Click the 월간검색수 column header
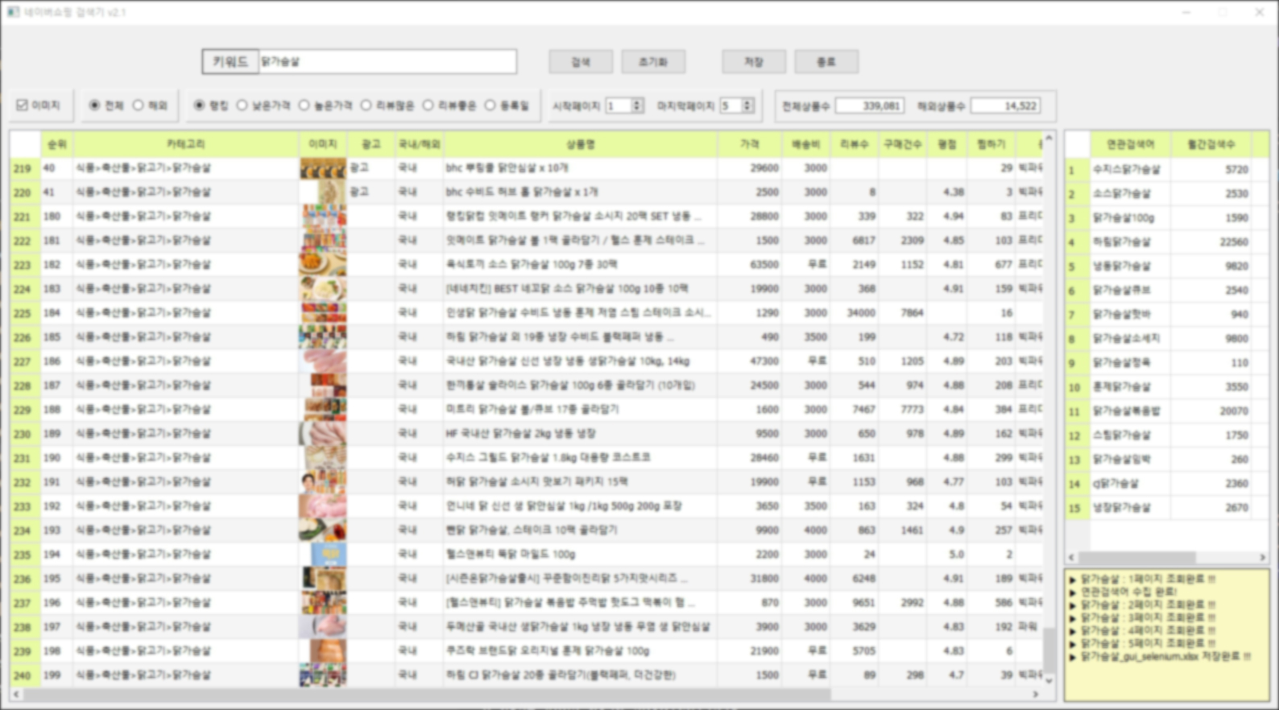Image resolution: width=1279 pixels, height=710 pixels. coord(1211,144)
